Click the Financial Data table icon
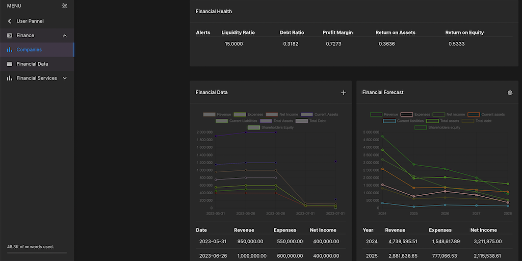The width and height of the screenshot is (522, 261). click(9, 64)
